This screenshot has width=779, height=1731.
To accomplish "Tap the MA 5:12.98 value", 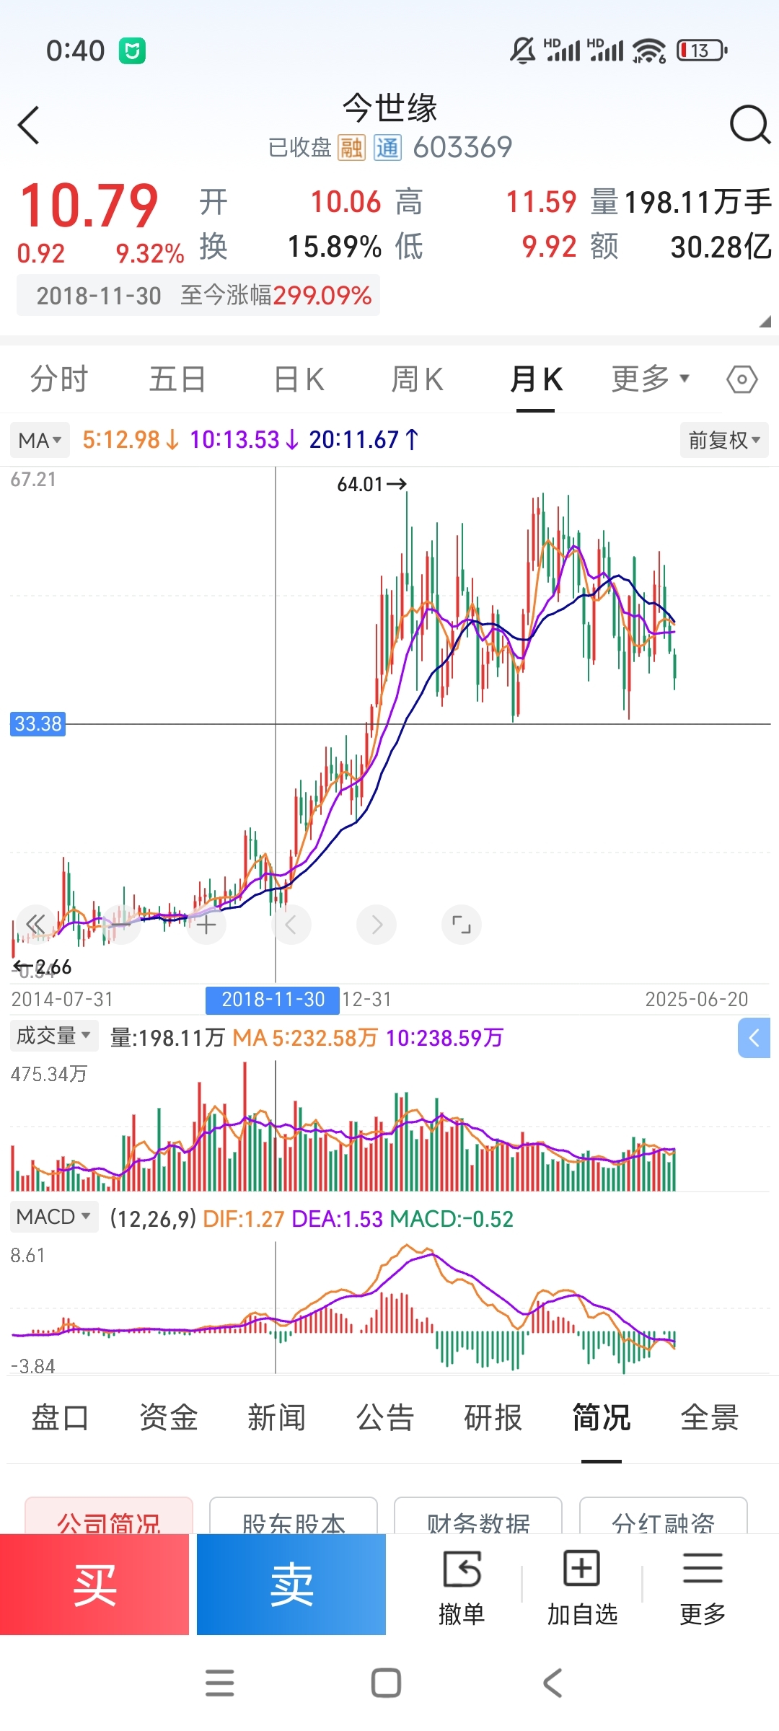I will [131, 440].
